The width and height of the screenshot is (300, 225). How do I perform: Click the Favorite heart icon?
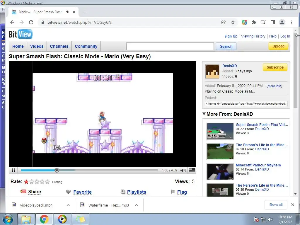[68, 192]
